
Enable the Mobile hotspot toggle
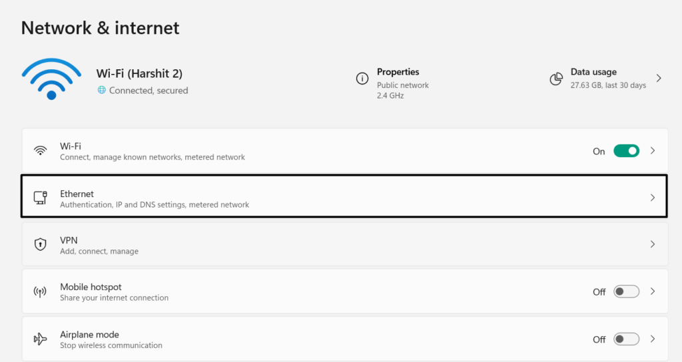pyautogui.click(x=626, y=291)
